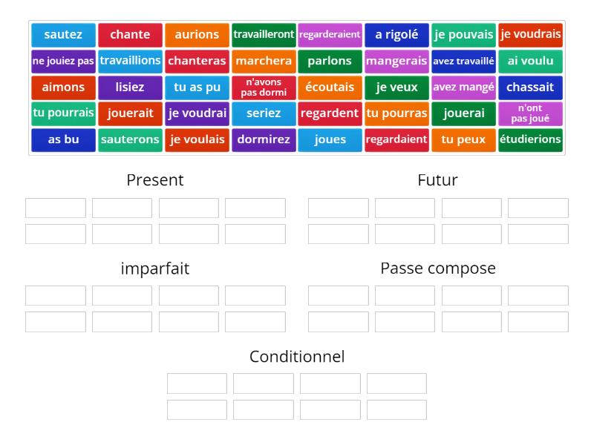The width and height of the screenshot is (594, 445).
Task: Select the 'chassait' tile
Action: point(530,88)
